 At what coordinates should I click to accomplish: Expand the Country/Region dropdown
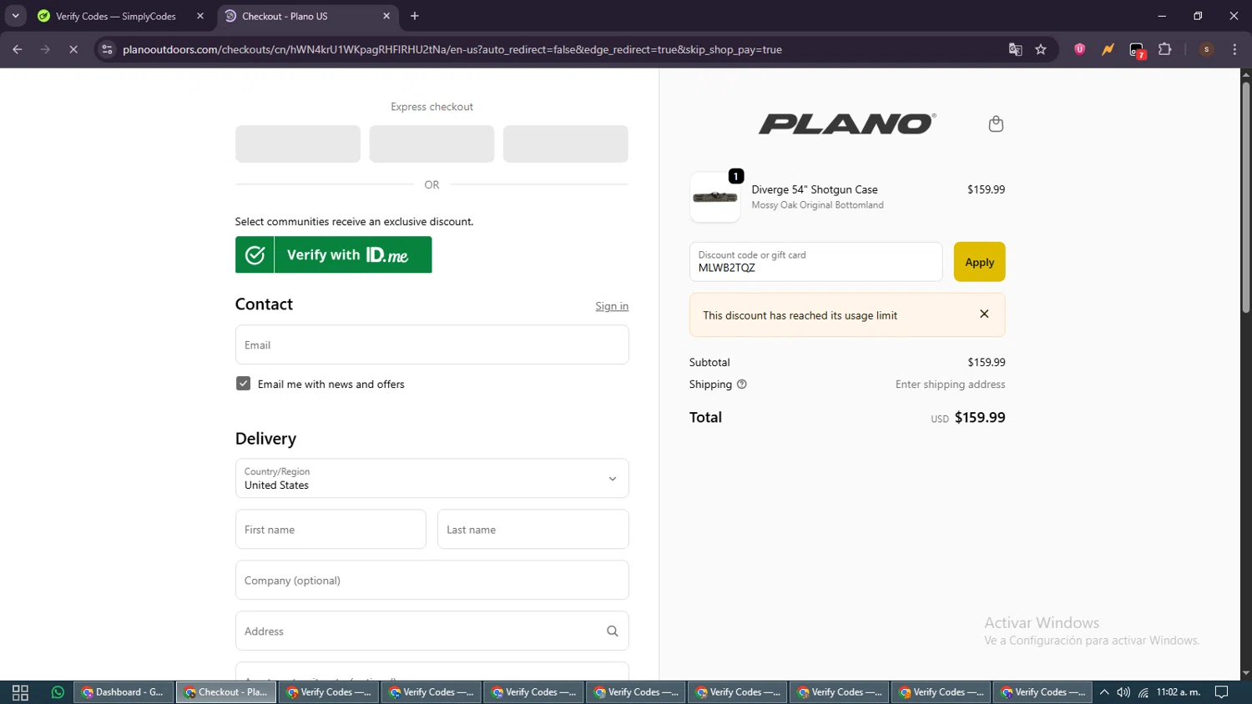pyautogui.click(x=432, y=479)
